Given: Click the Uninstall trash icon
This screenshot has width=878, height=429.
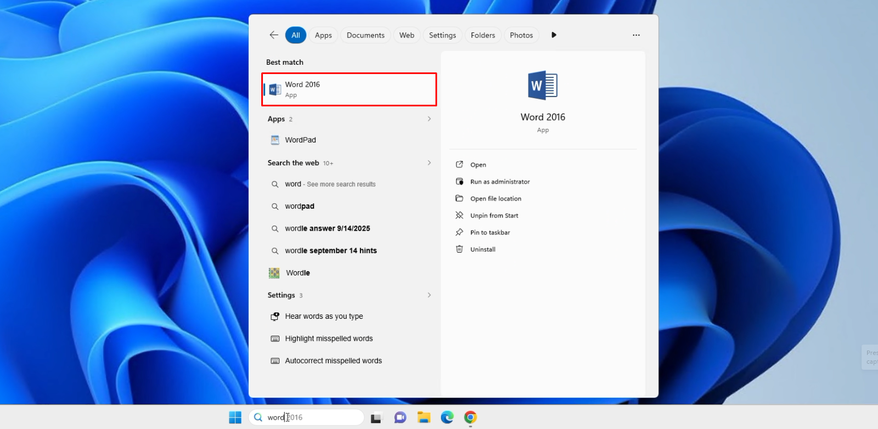Looking at the screenshot, I should (459, 249).
